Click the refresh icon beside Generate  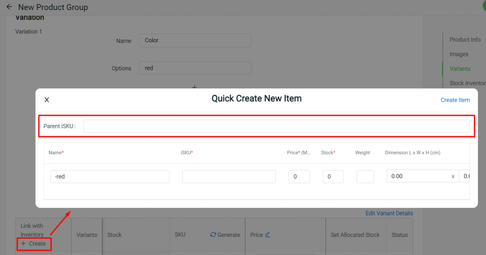coord(213,235)
